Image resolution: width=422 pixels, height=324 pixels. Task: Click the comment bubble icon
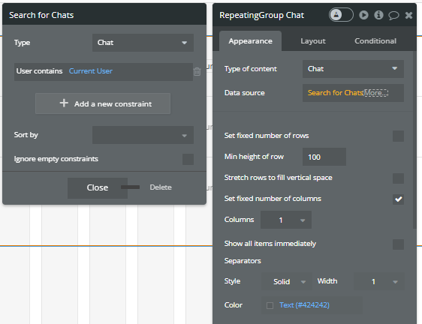(x=393, y=15)
